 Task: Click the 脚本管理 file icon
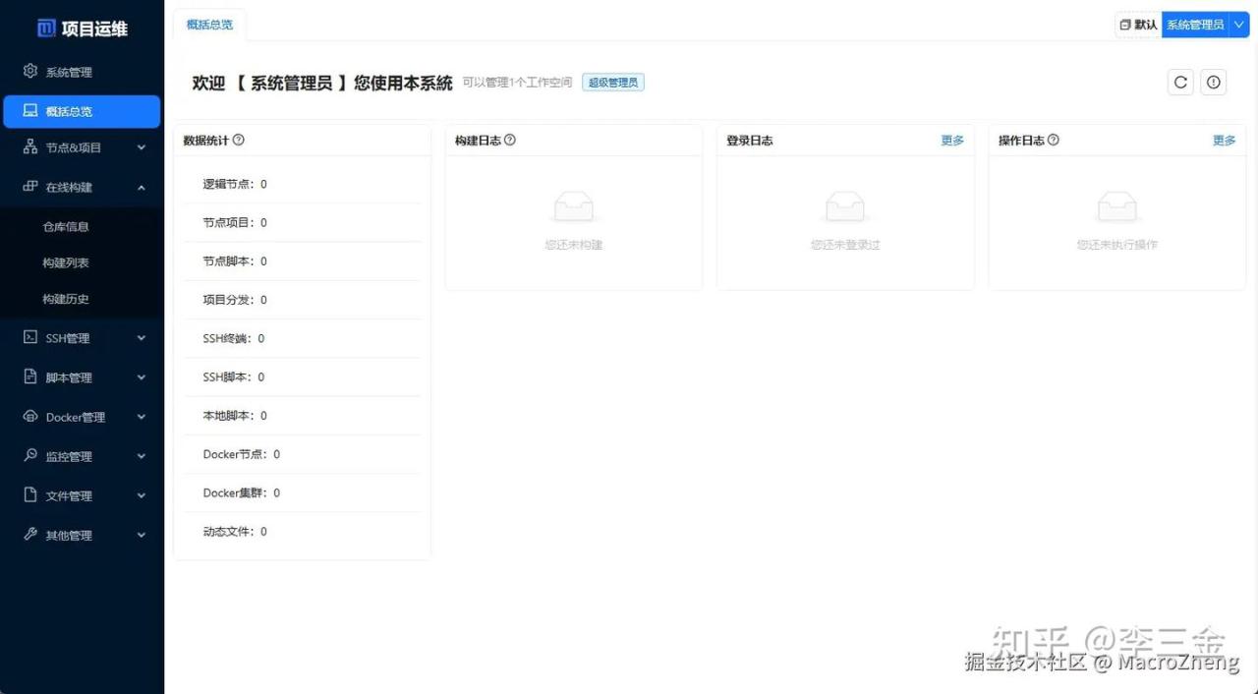point(30,377)
